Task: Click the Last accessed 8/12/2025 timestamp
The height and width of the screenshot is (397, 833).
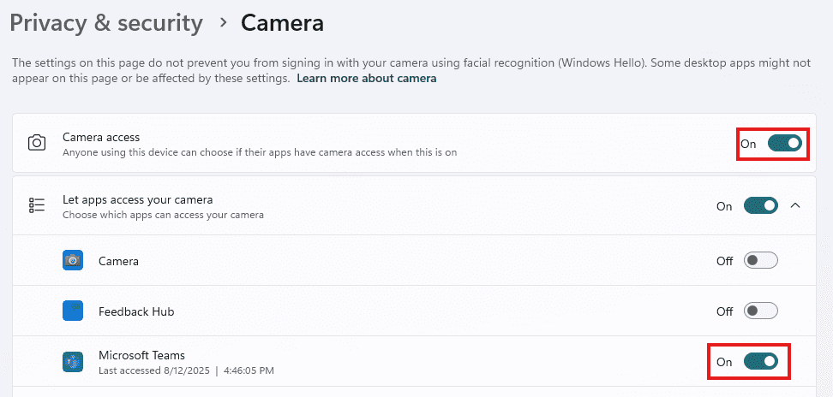Action: coord(187,370)
